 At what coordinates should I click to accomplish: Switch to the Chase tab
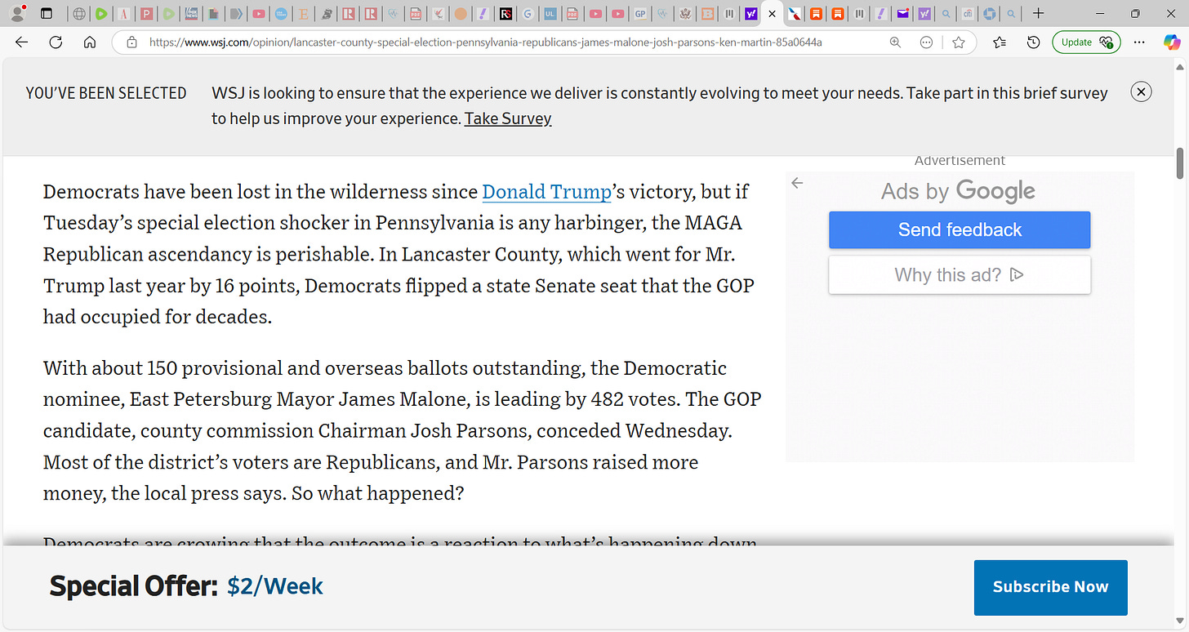pos(989,14)
